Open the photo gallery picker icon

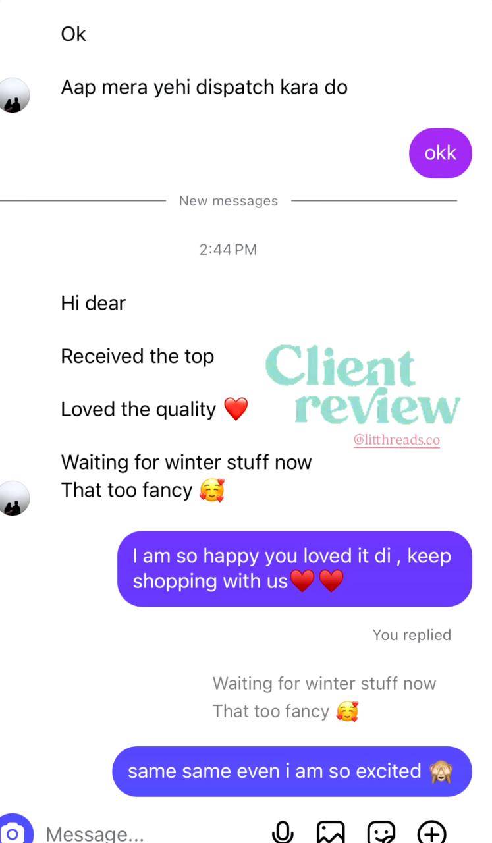pos(331,833)
